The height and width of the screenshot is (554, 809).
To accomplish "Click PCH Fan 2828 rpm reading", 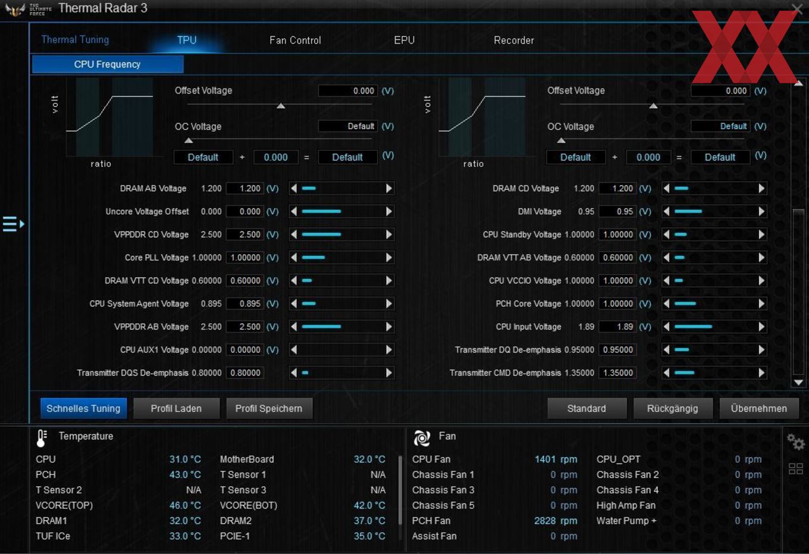I will tap(556, 521).
